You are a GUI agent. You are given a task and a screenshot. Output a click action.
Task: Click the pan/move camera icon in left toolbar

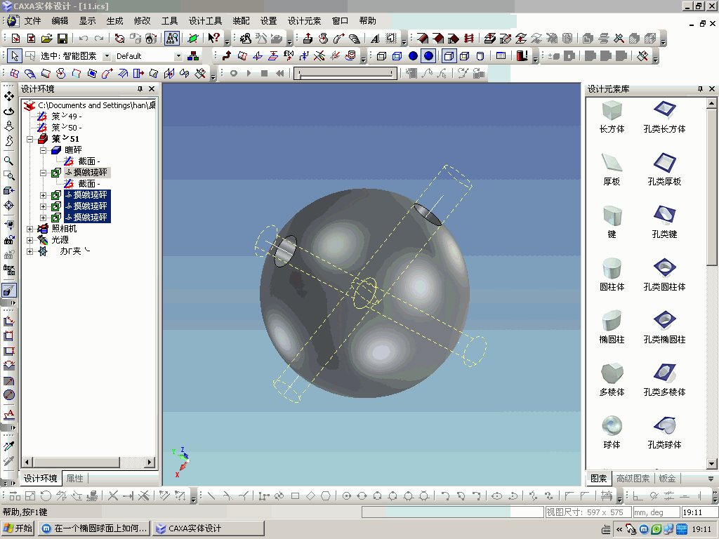tap(8, 96)
